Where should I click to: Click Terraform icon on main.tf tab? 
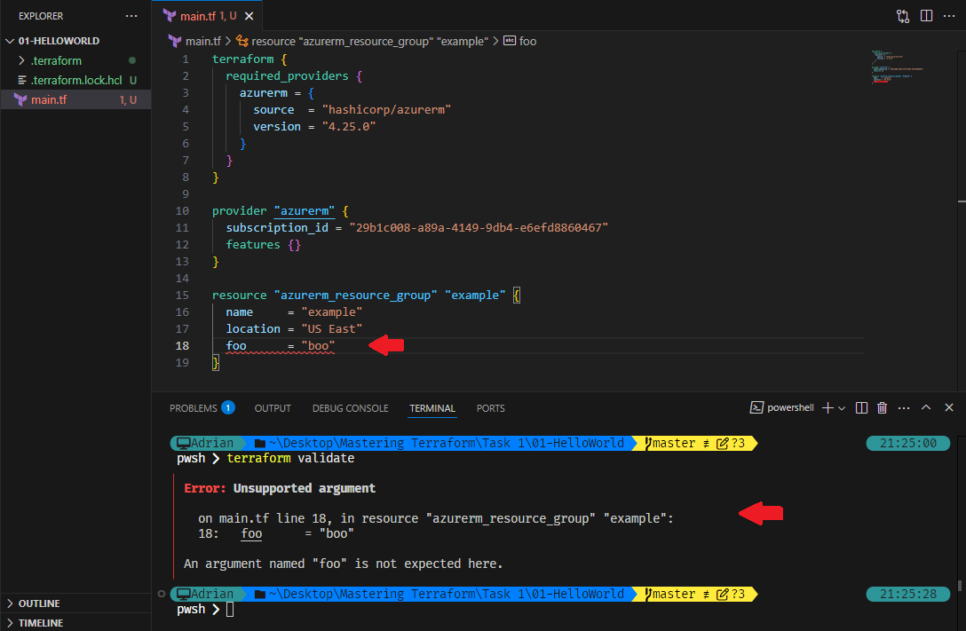tap(170, 16)
